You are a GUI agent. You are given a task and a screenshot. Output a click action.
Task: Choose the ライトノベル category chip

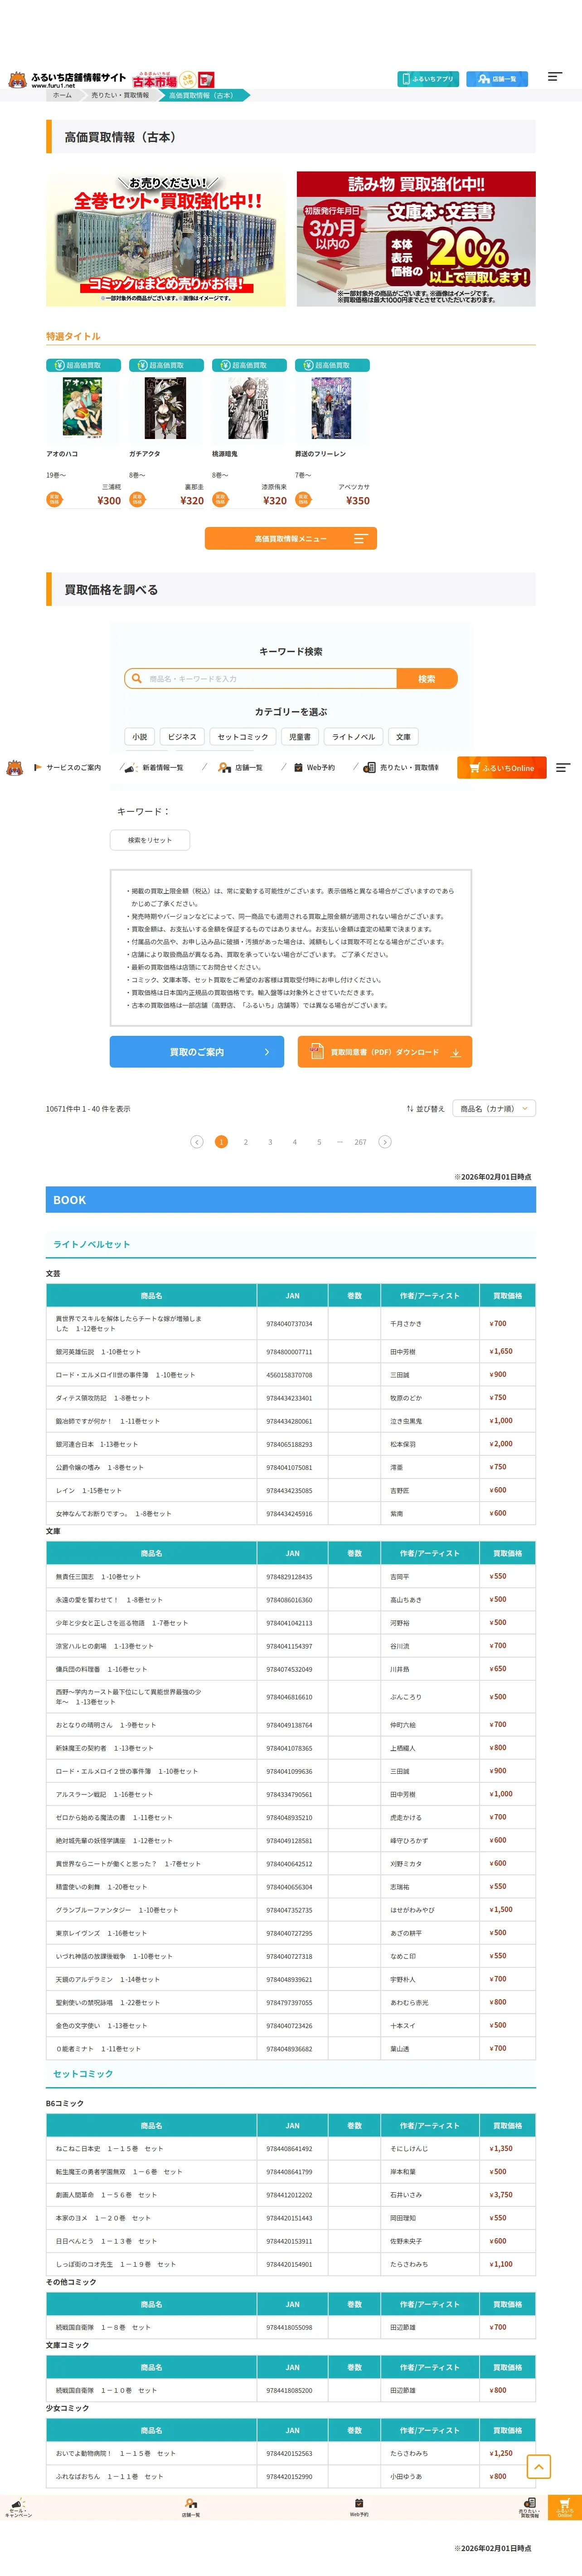(x=353, y=737)
